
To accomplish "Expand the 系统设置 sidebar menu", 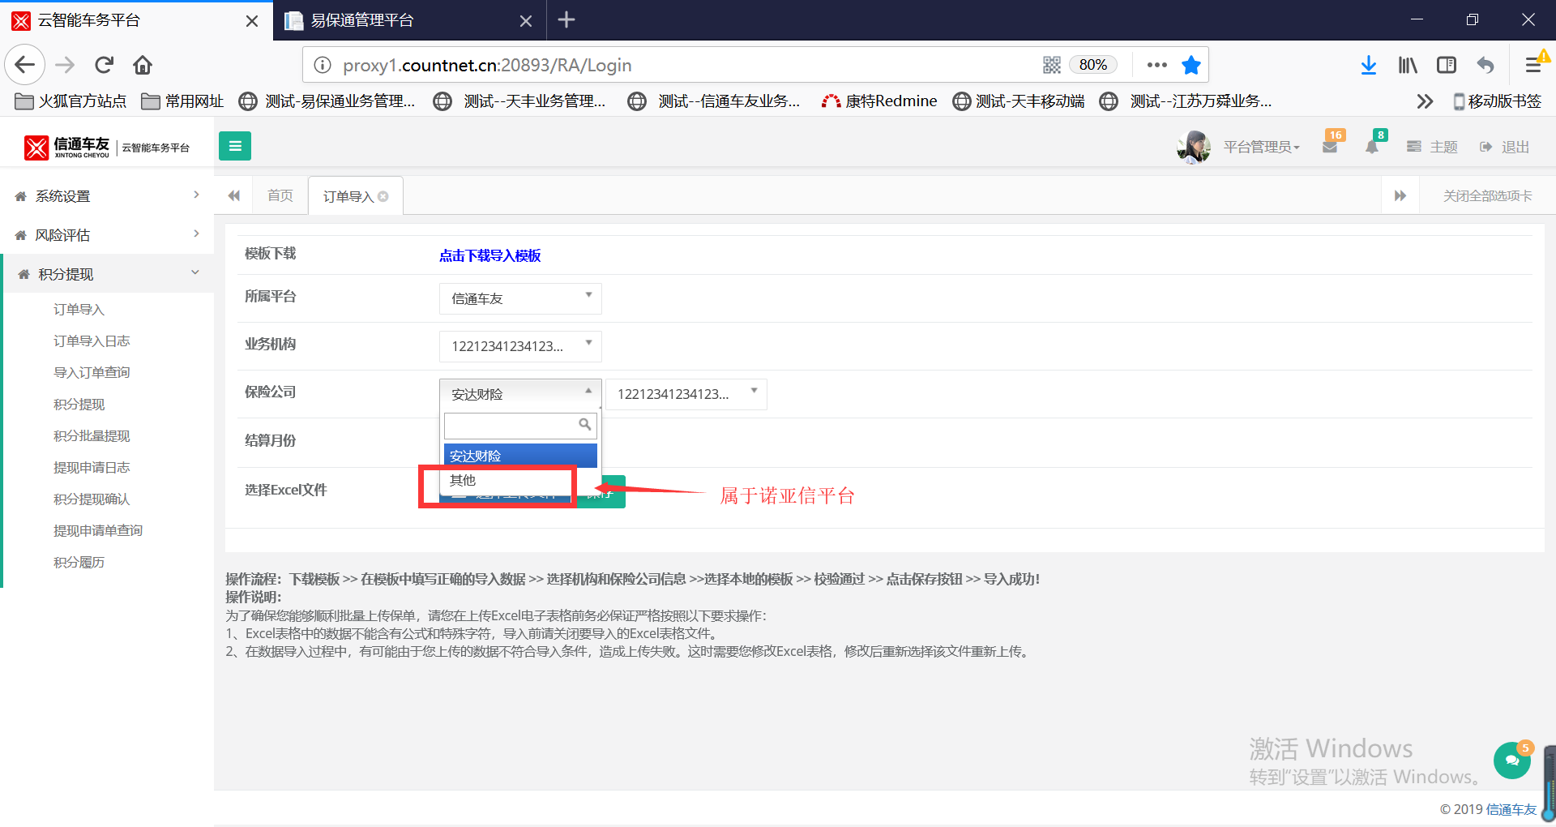I will (107, 196).
